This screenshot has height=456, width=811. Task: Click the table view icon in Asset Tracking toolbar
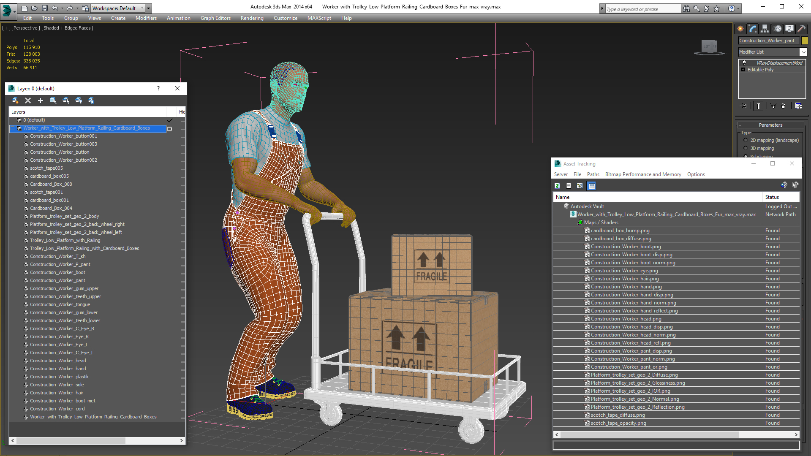pyautogui.click(x=591, y=186)
